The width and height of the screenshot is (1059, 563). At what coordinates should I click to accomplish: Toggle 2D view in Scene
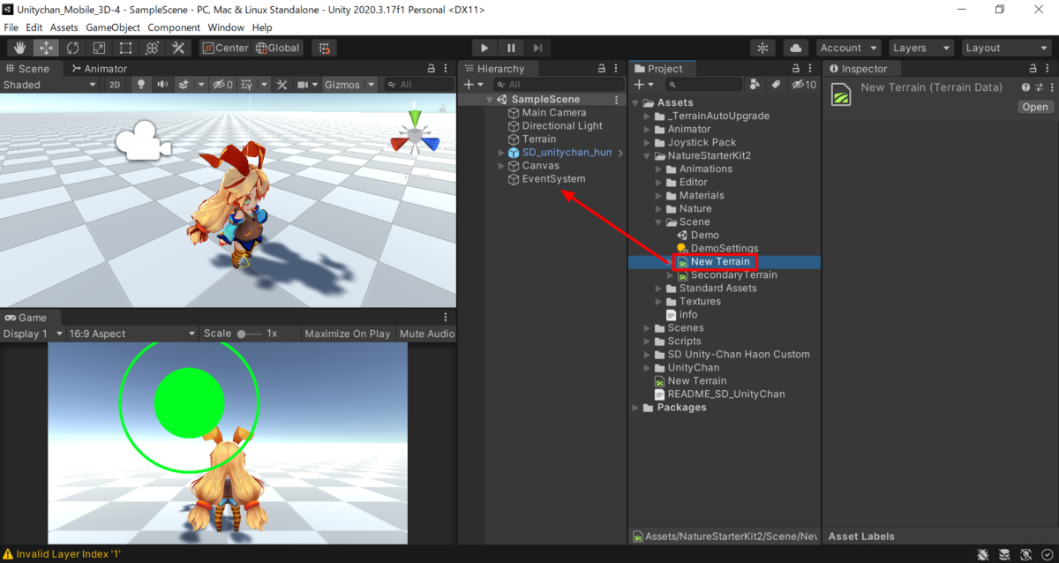coord(115,85)
